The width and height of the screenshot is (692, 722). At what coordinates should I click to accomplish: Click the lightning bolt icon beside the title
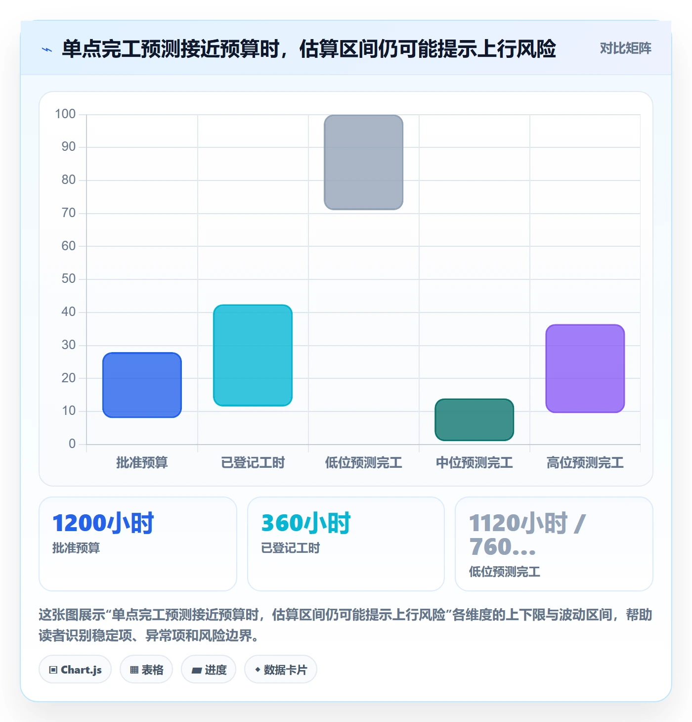pos(47,49)
